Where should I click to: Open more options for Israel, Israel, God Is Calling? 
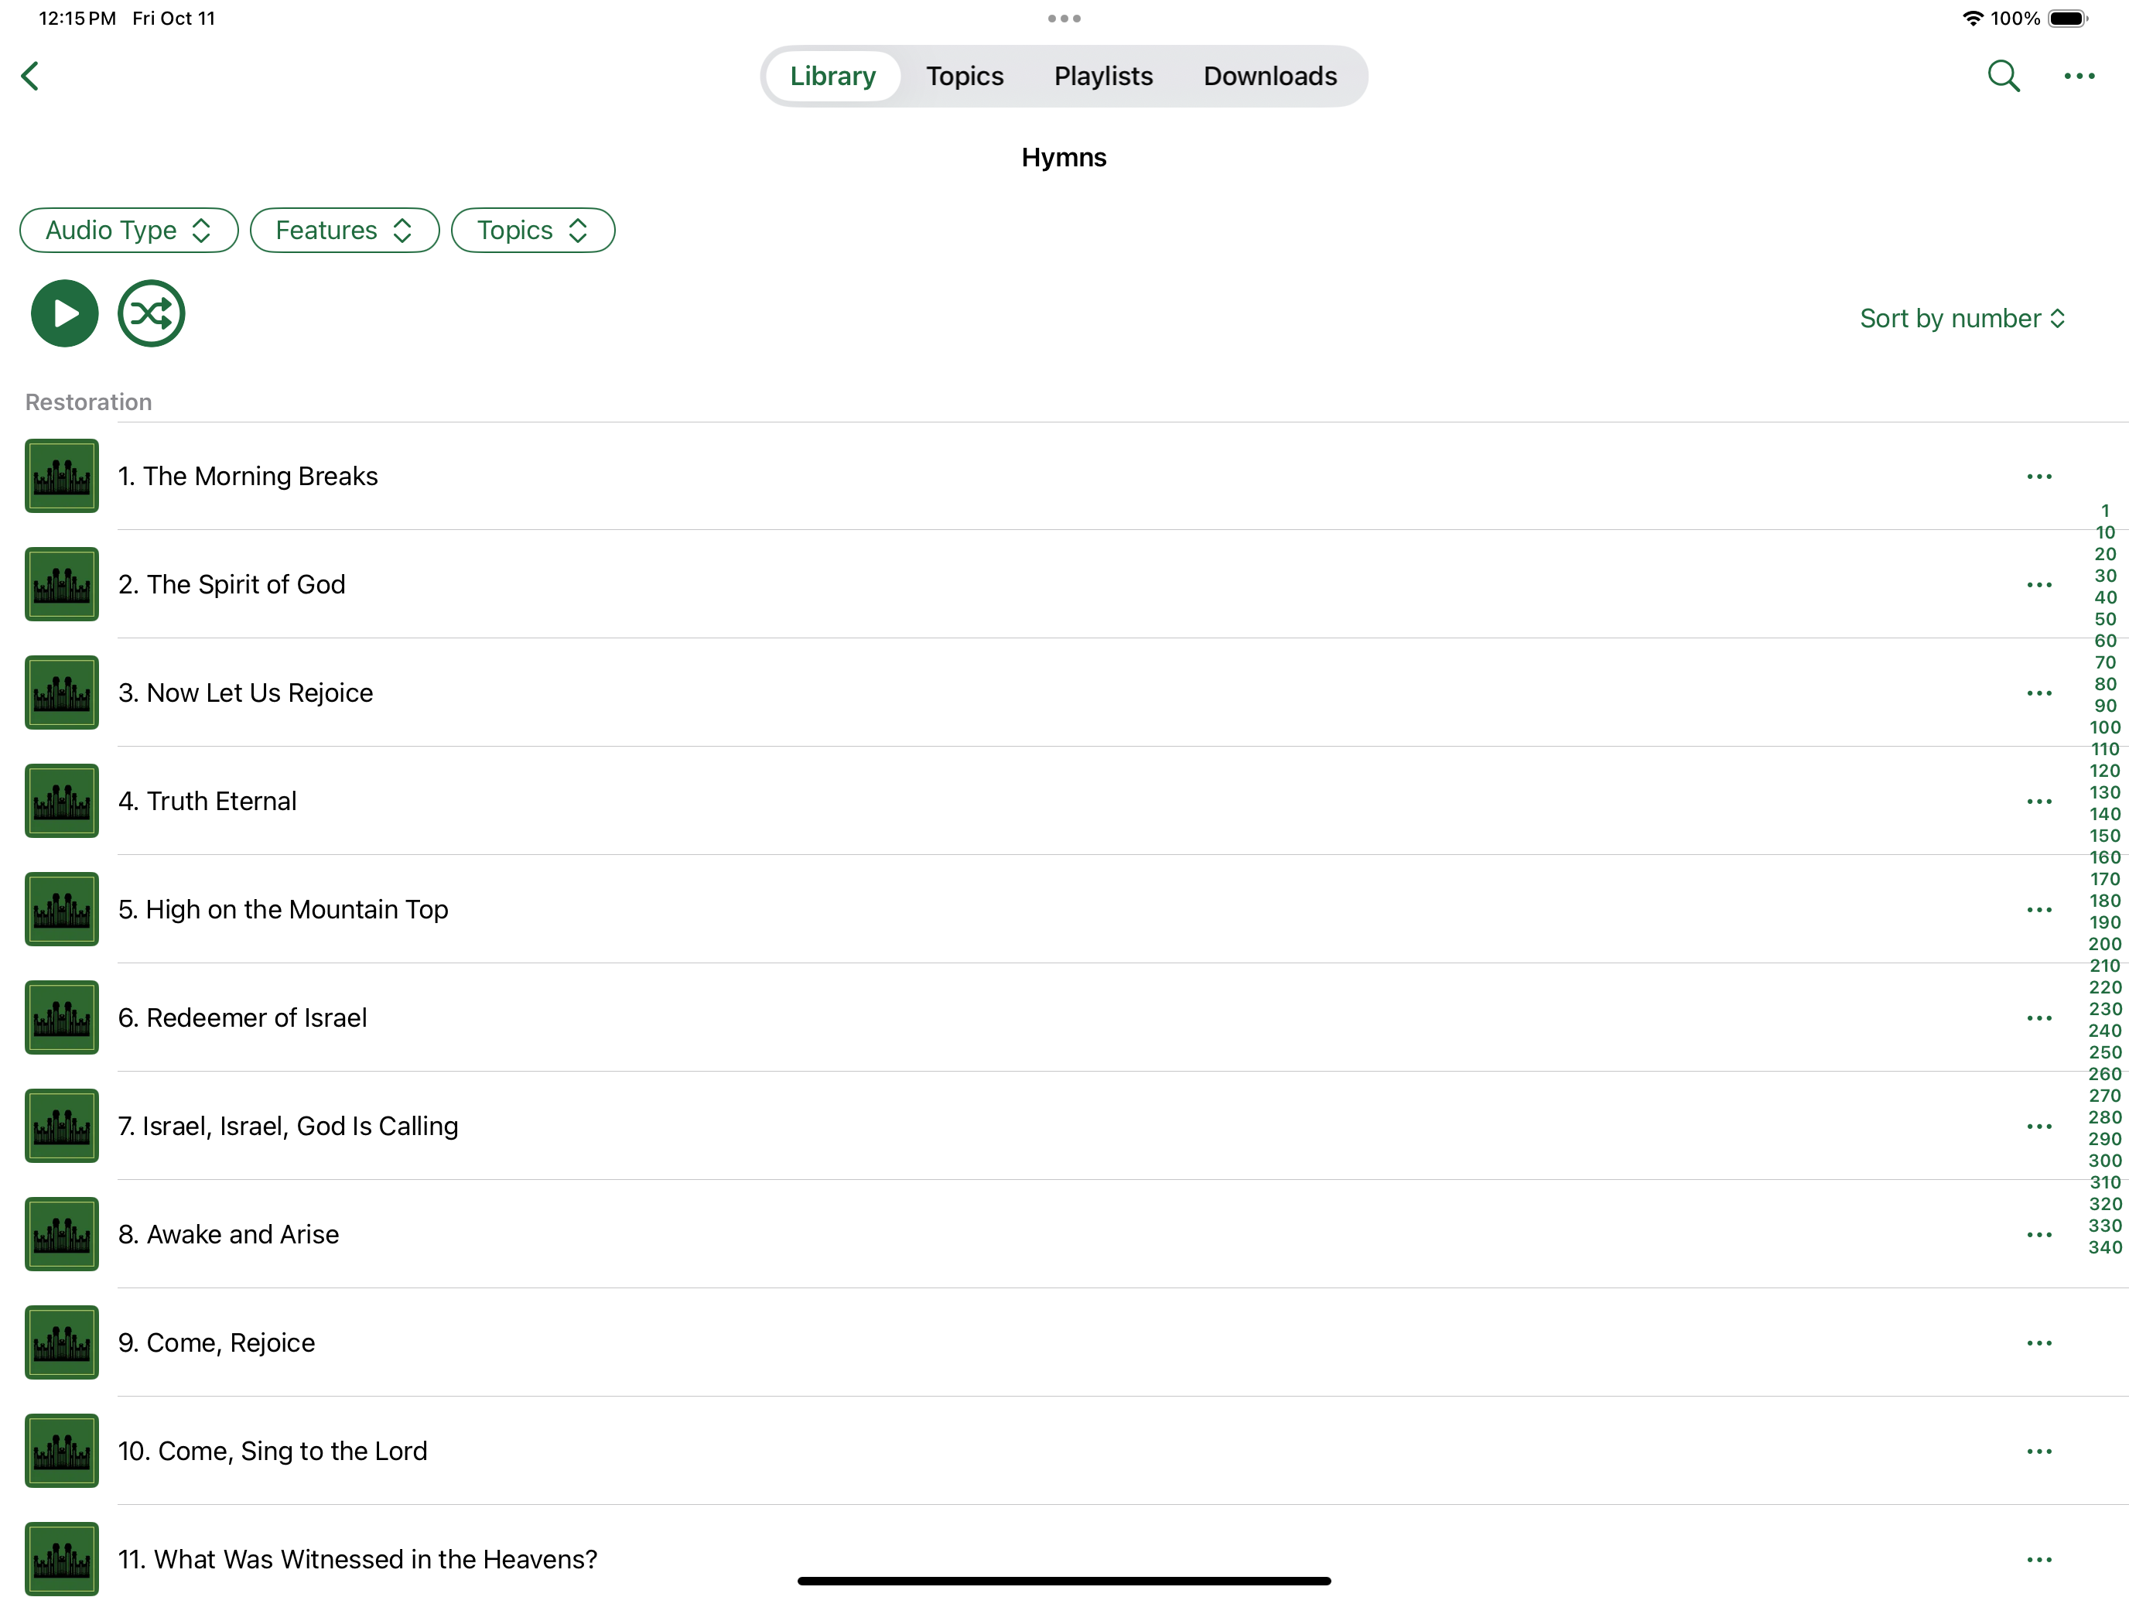(2038, 1127)
